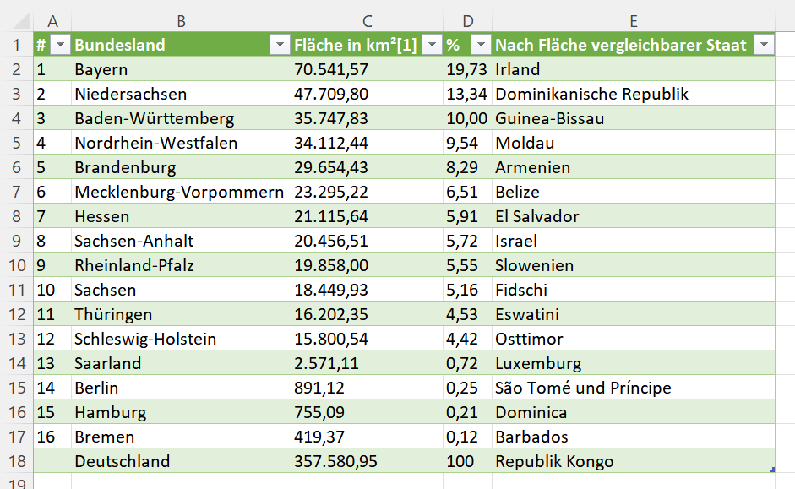
Task: Select the cell with value 357.580,95
Action: (367, 461)
